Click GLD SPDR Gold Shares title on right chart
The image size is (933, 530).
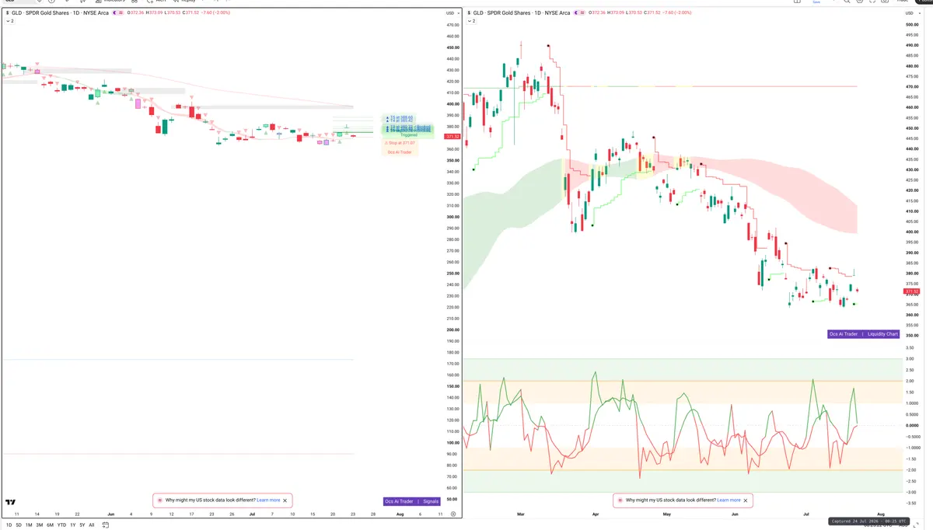pyautogui.click(x=522, y=13)
